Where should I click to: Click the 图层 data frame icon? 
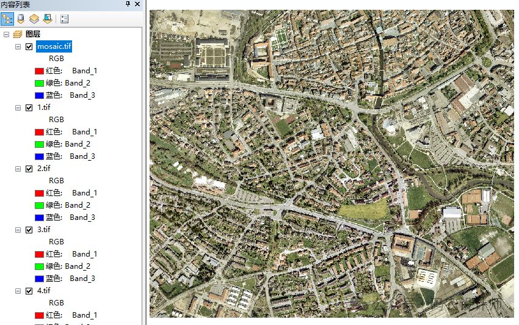pyautogui.click(x=18, y=35)
